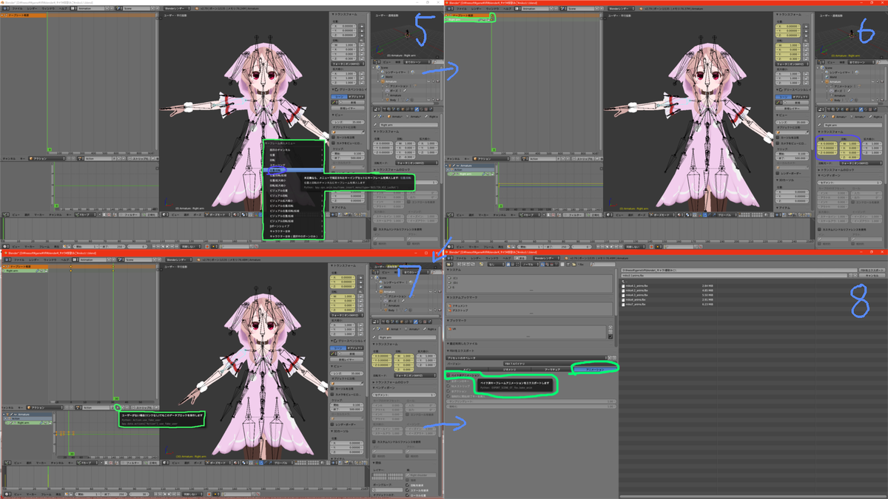
Task: Open the ヘルプ menu in window 8
Action: (506, 258)
